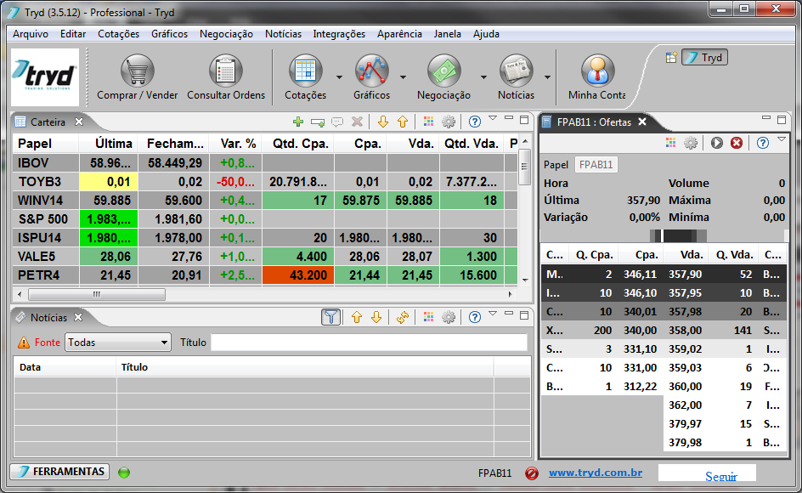
Task: Expand the Negociação toolbar dropdown arrow
Action: [483, 77]
